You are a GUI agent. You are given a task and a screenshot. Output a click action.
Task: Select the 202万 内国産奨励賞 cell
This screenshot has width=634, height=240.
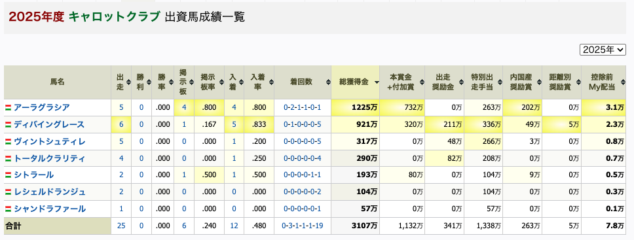pos(522,107)
